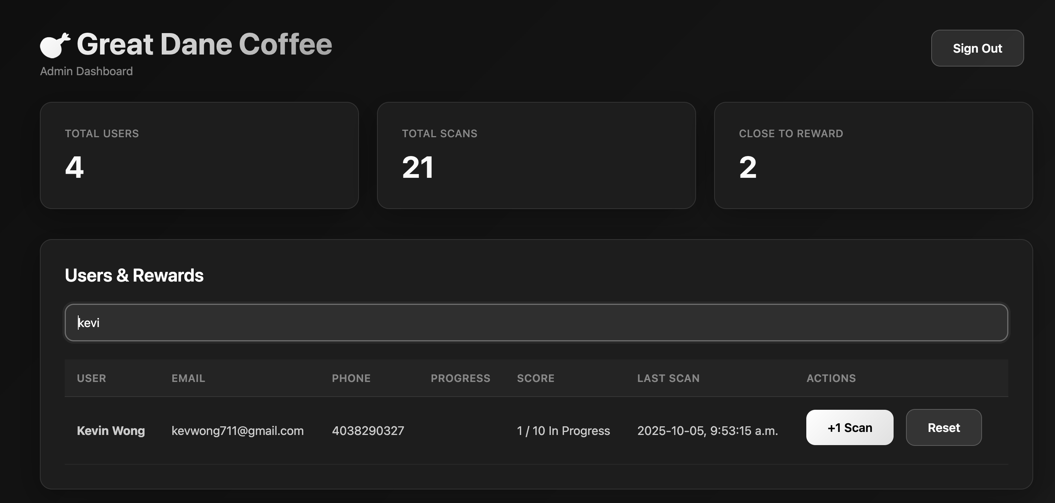Viewport: 1055px width, 503px height.
Task: Click the Phone column header
Action: [351, 378]
